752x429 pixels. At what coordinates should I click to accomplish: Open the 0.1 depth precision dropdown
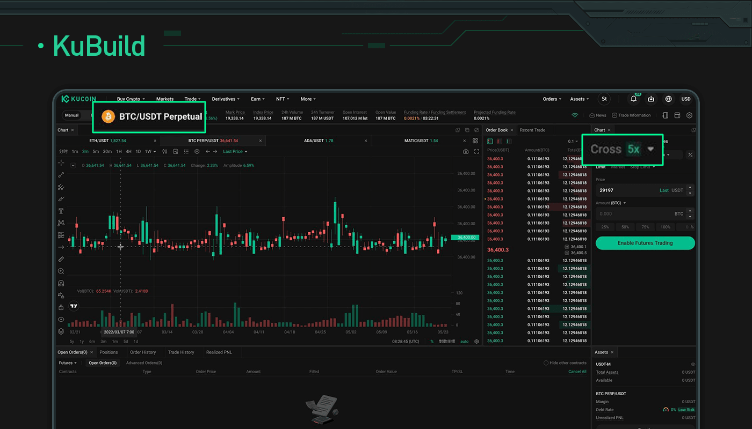[x=574, y=142]
